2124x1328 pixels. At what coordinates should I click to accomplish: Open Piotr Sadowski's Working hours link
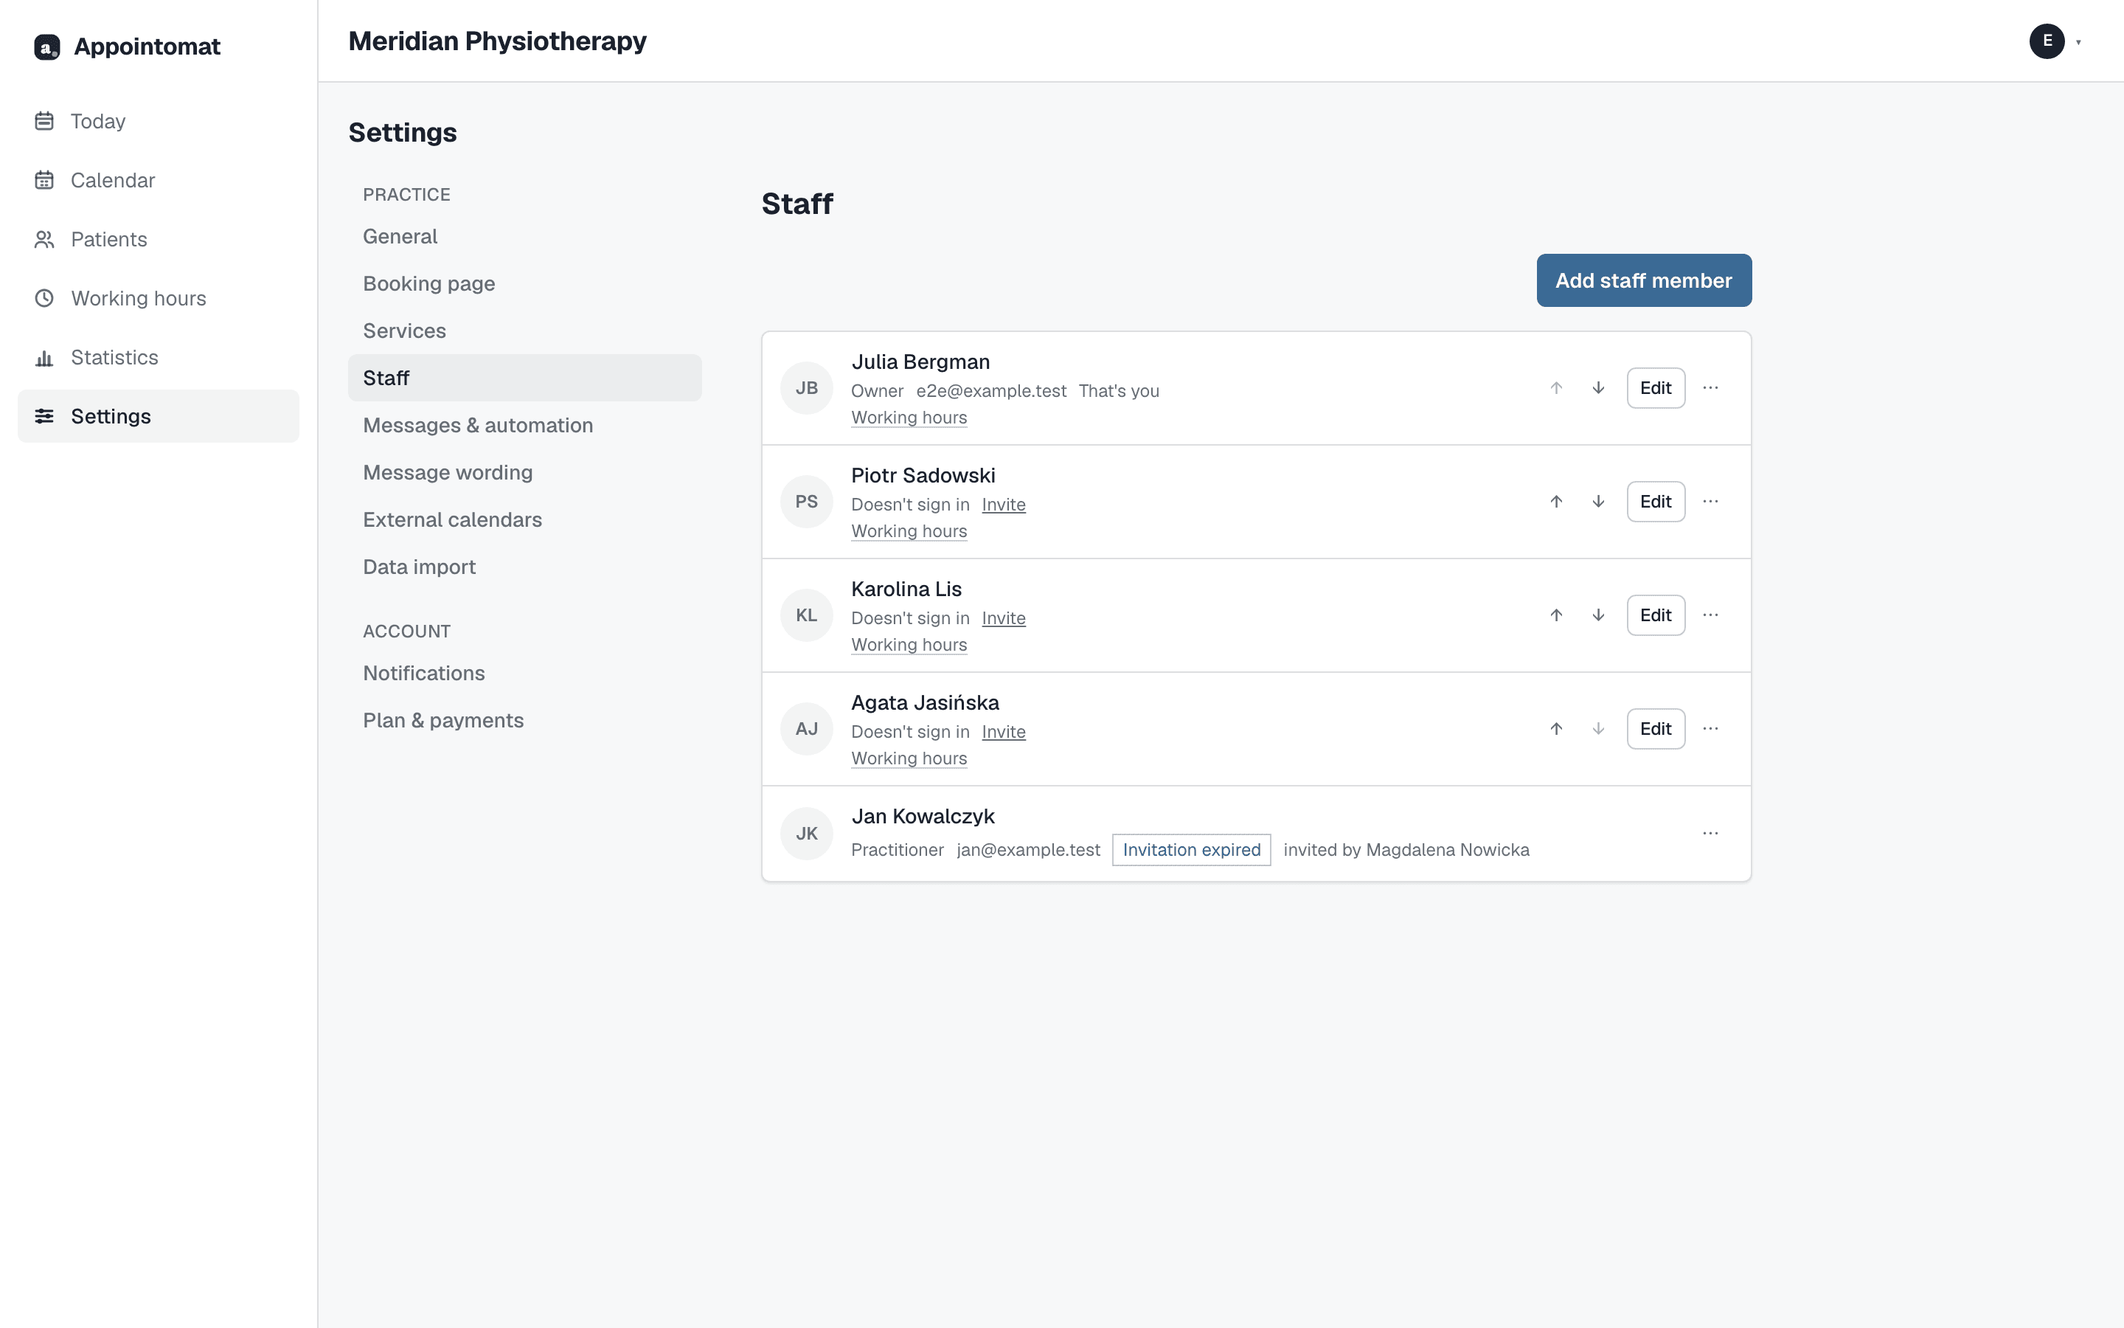click(909, 530)
